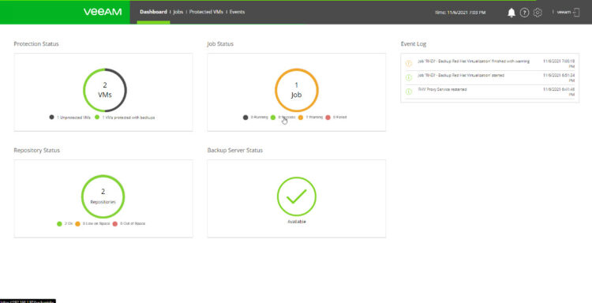Click the time display in header
592x303 pixels.
point(460,13)
